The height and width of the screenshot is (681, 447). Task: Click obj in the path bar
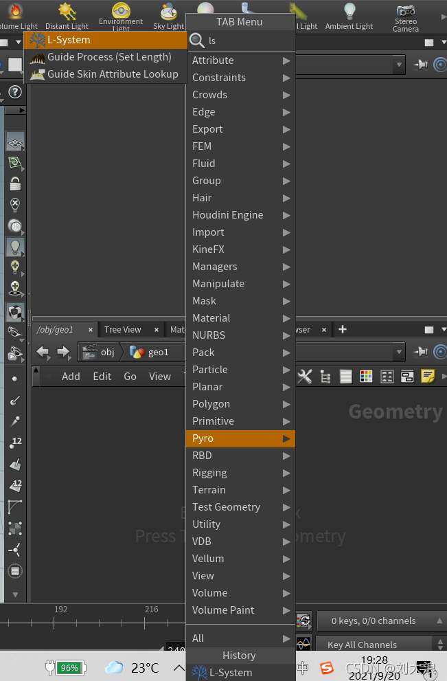coord(98,353)
